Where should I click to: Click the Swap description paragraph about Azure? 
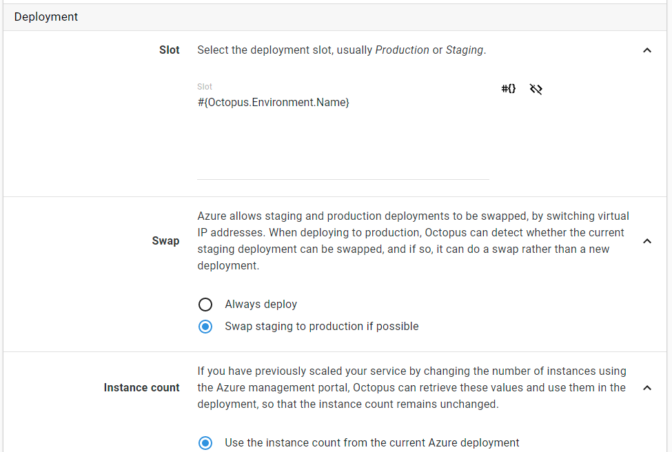click(x=412, y=241)
